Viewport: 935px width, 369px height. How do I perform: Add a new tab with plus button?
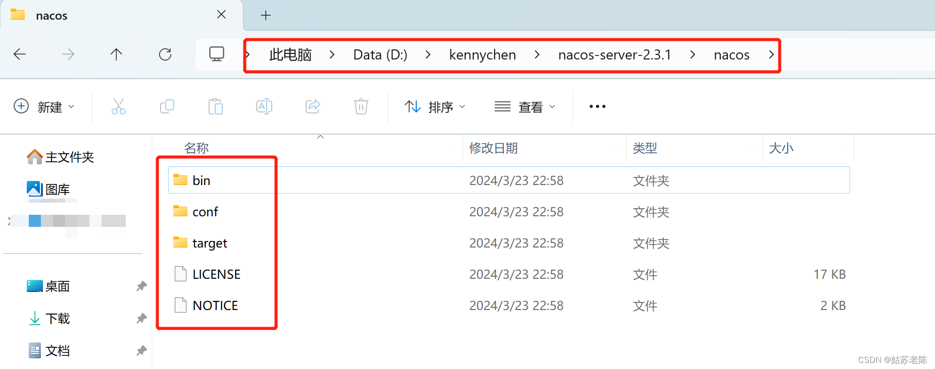point(266,15)
